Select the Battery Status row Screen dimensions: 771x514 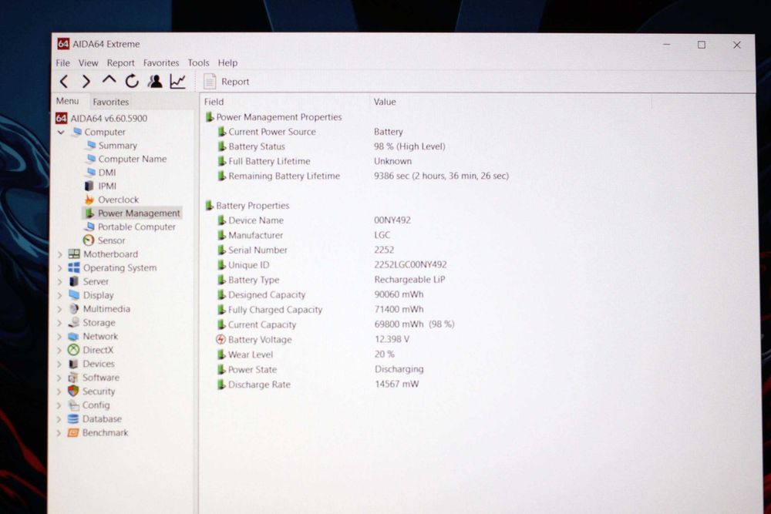coord(331,146)
